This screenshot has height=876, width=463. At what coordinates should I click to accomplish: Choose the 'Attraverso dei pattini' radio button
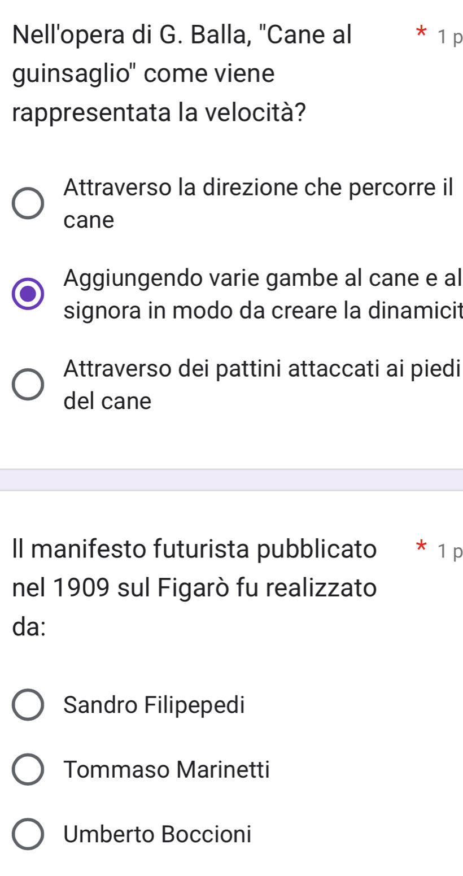click(x=28, y=385)
